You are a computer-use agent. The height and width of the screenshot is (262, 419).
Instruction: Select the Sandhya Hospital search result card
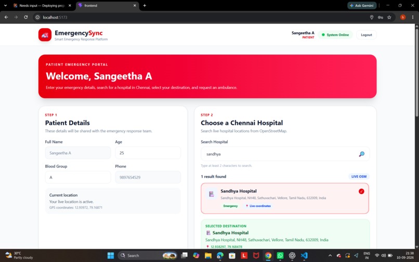[x=285, y=199]
